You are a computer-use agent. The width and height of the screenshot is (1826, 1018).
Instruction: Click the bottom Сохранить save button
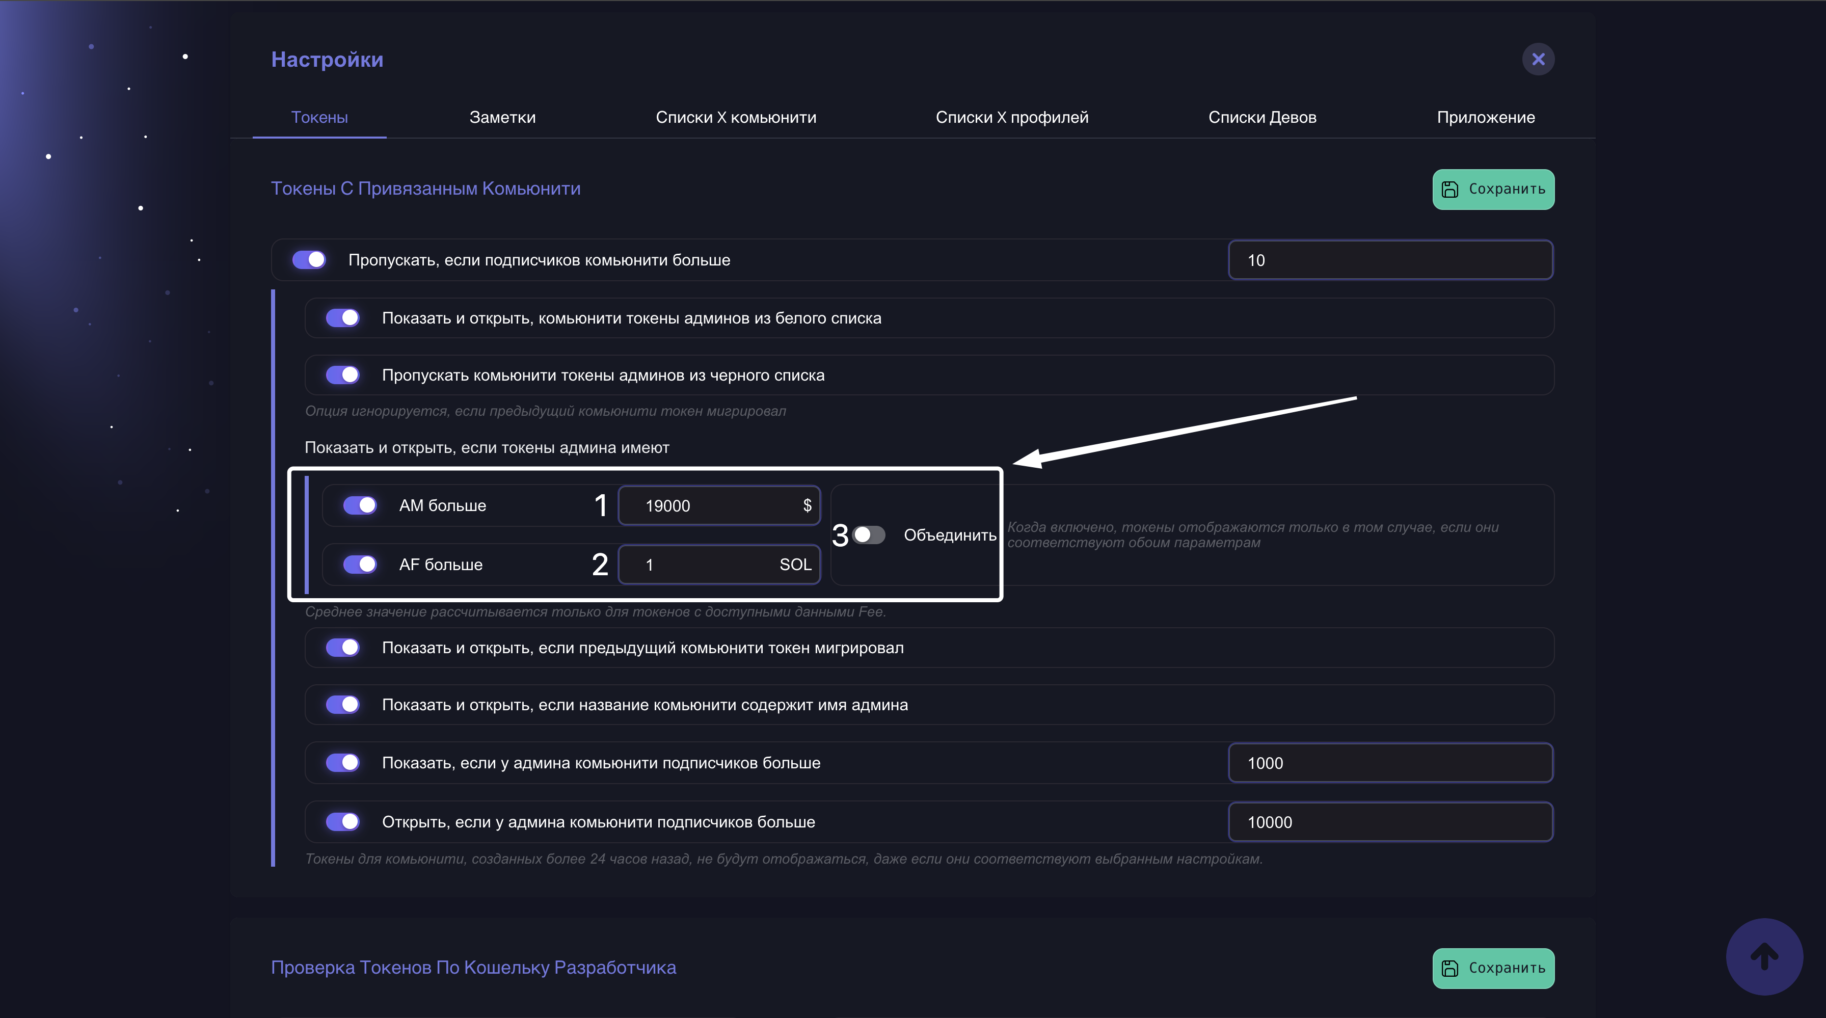(x=1493, y=968)
